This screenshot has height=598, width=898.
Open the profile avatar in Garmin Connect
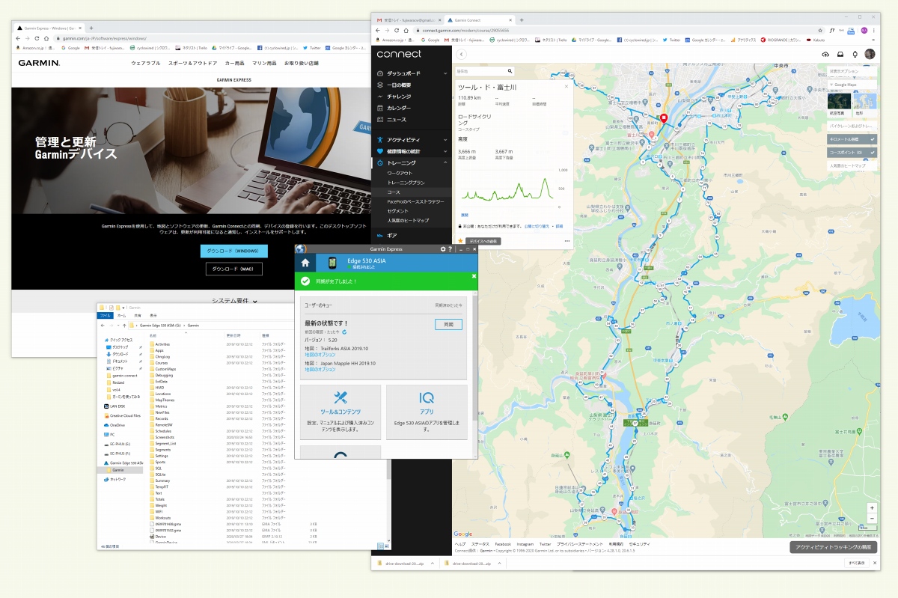pos(870,54)
